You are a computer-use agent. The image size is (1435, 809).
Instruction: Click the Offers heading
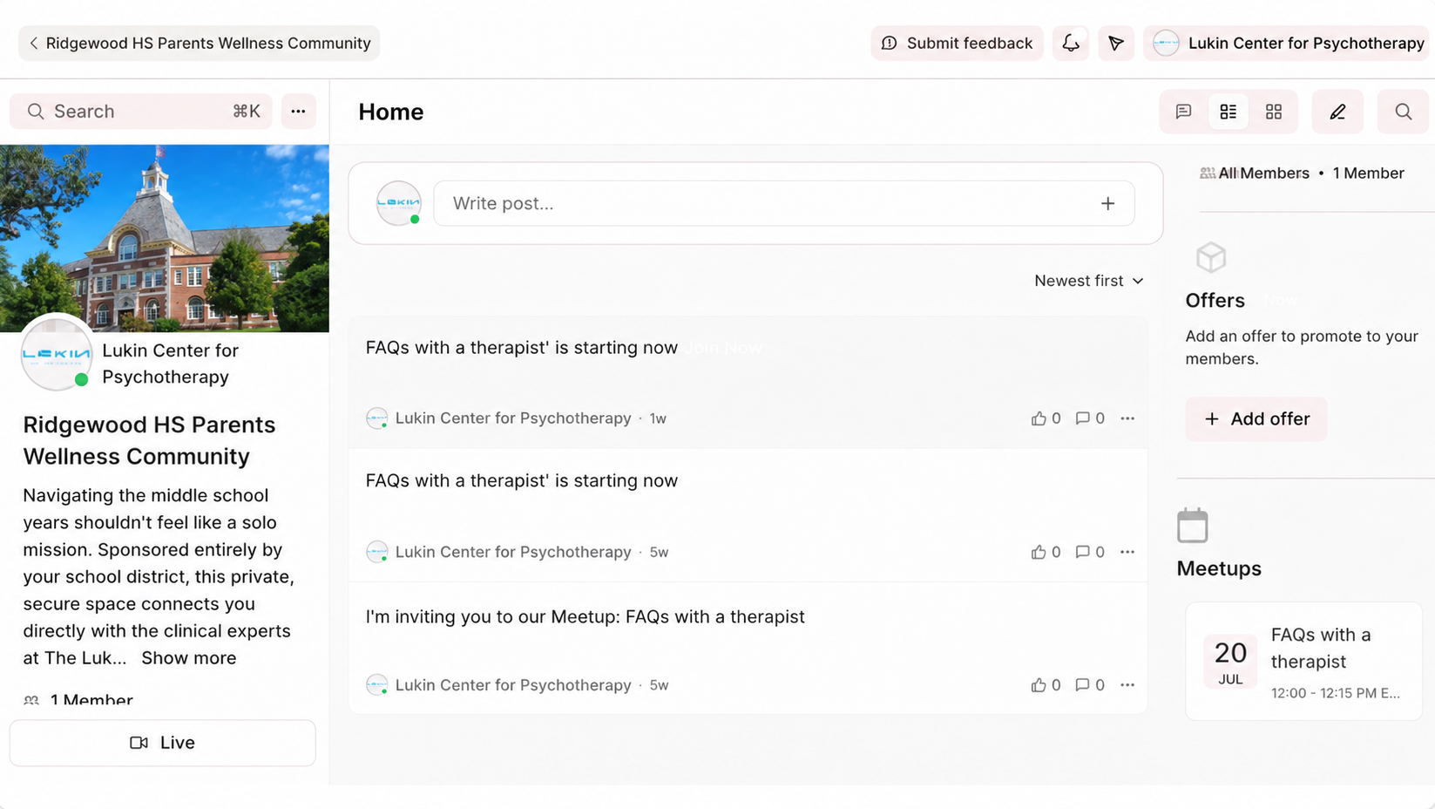click(1215, 300)
